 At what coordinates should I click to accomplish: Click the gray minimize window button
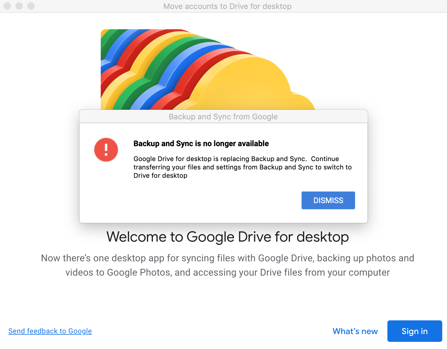[19, 6]
